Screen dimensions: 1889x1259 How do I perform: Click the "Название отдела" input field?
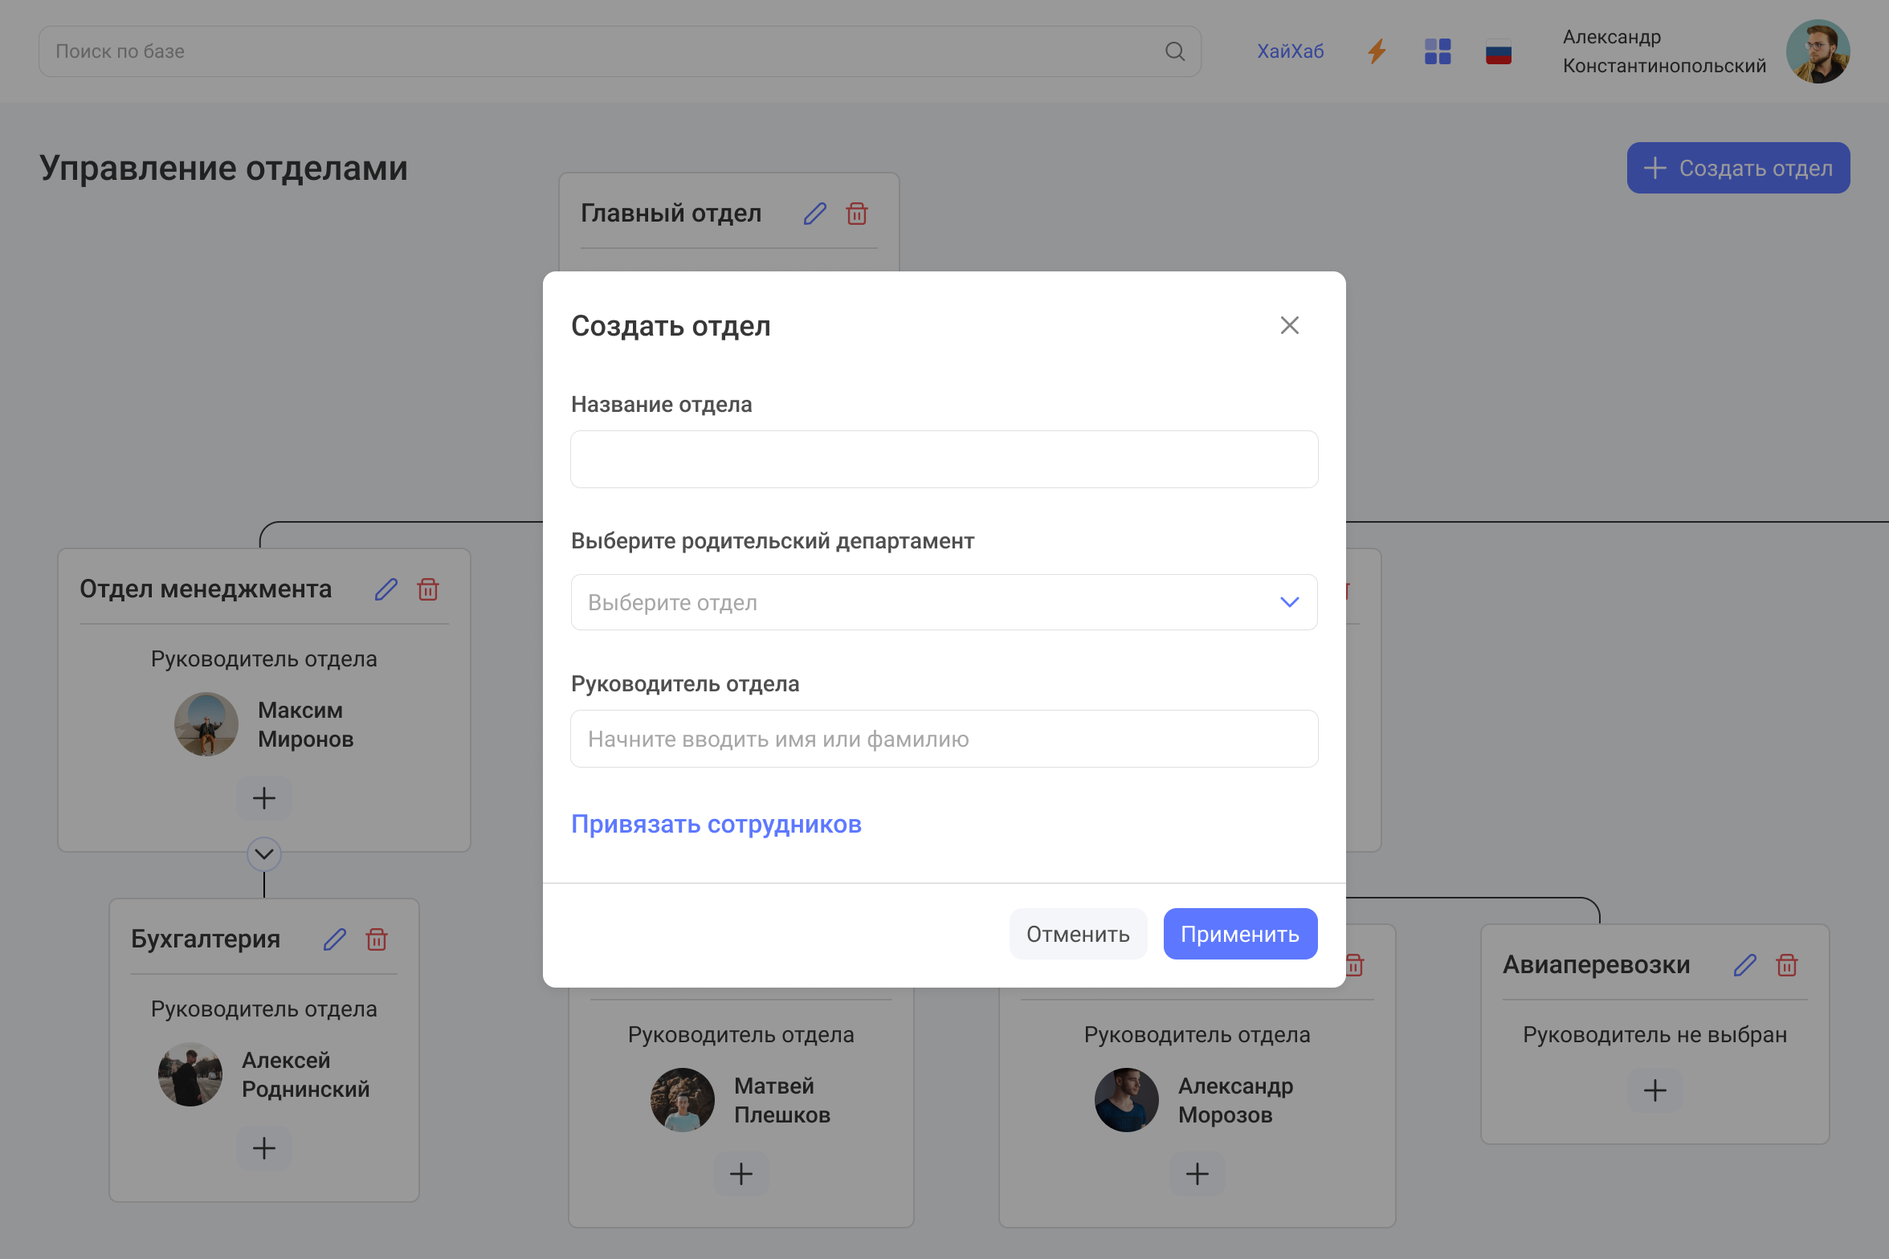[943, 458]
